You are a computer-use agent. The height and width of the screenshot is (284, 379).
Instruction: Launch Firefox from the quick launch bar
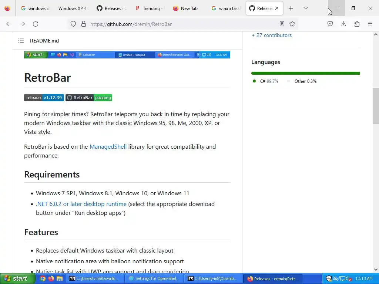pyautogui.click(x=51, y=279)
